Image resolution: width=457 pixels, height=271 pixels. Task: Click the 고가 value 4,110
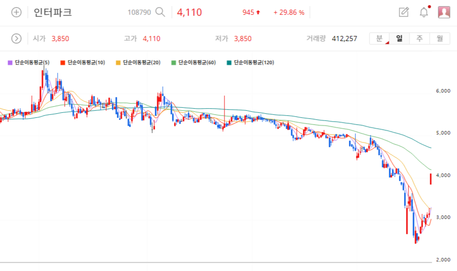152,38
